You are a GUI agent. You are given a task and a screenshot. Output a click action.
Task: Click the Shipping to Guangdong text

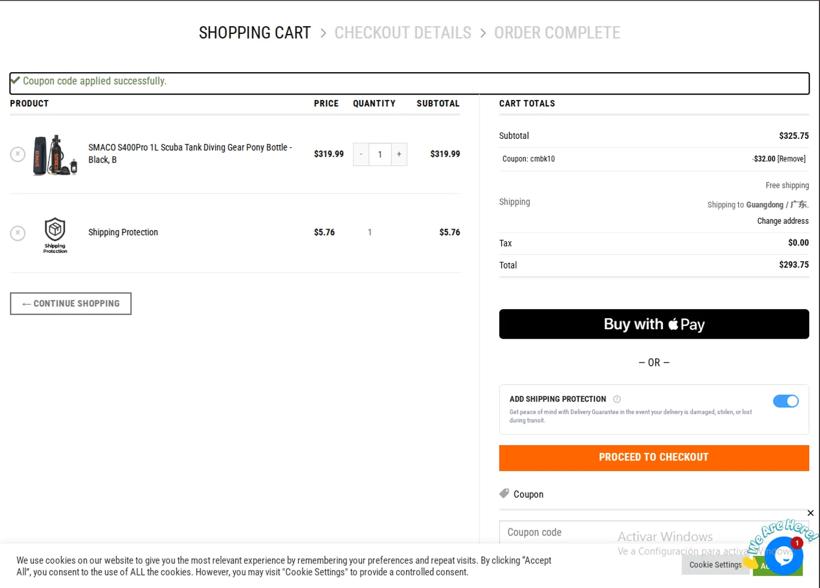758,205
